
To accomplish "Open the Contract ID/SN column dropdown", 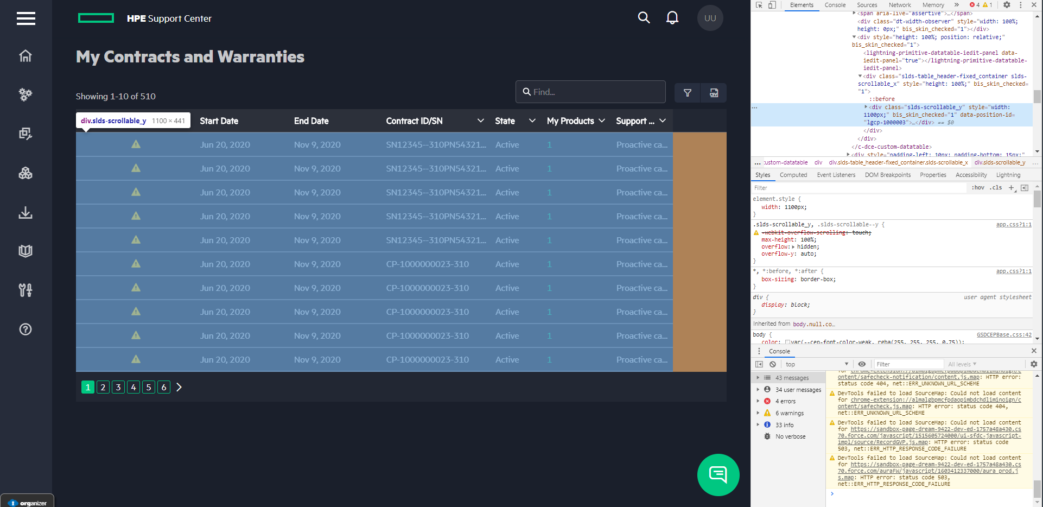I will pos(480,121).
